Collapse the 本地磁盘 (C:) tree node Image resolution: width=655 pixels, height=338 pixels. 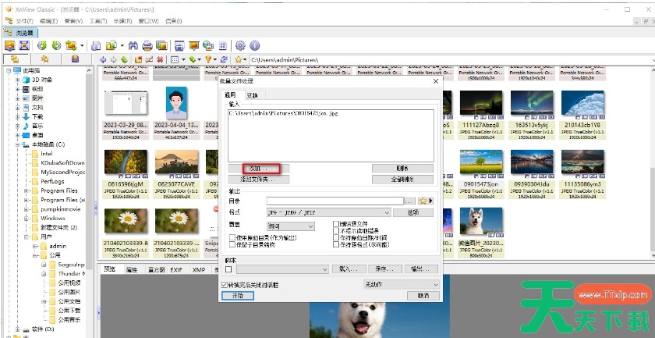[x=16, y=144]
